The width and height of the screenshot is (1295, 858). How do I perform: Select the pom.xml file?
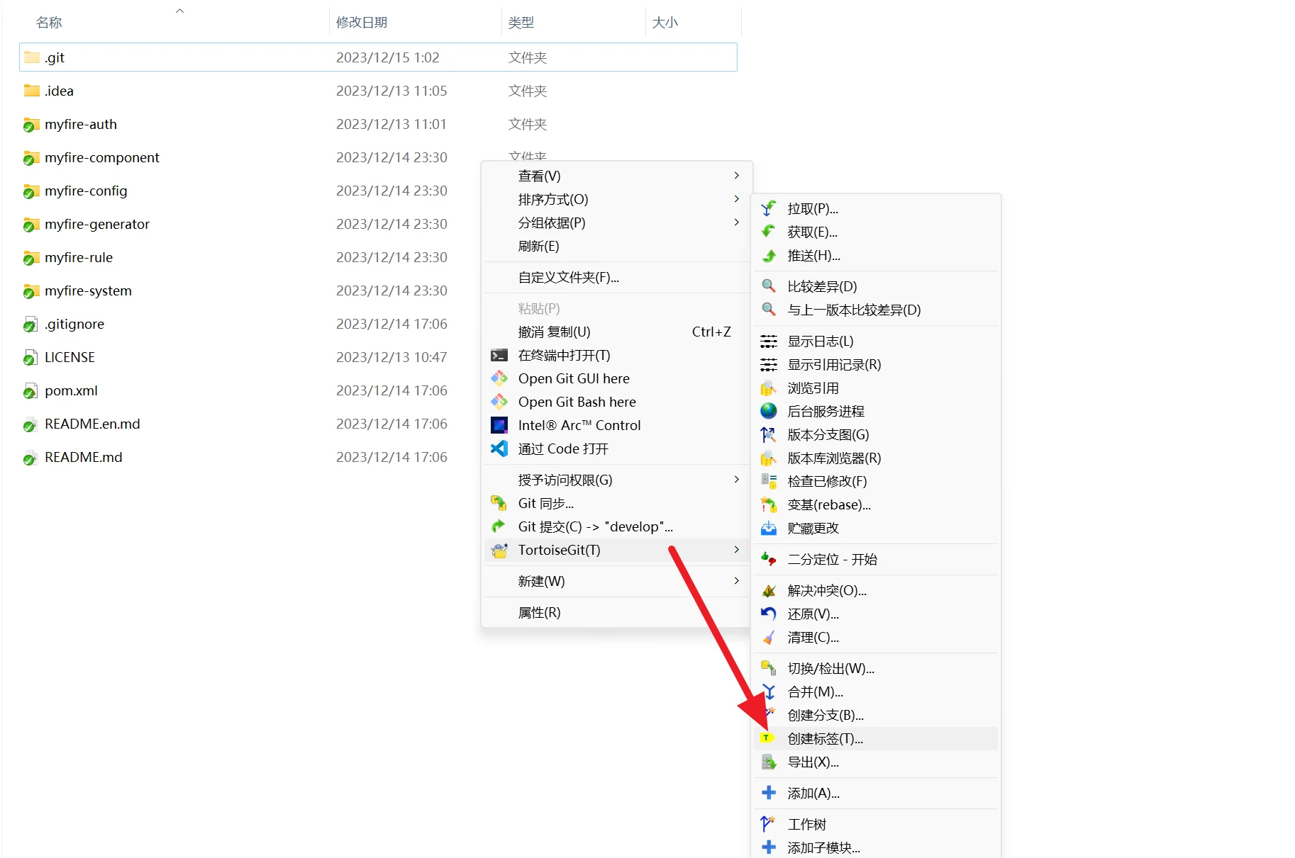tap(71, 390)
